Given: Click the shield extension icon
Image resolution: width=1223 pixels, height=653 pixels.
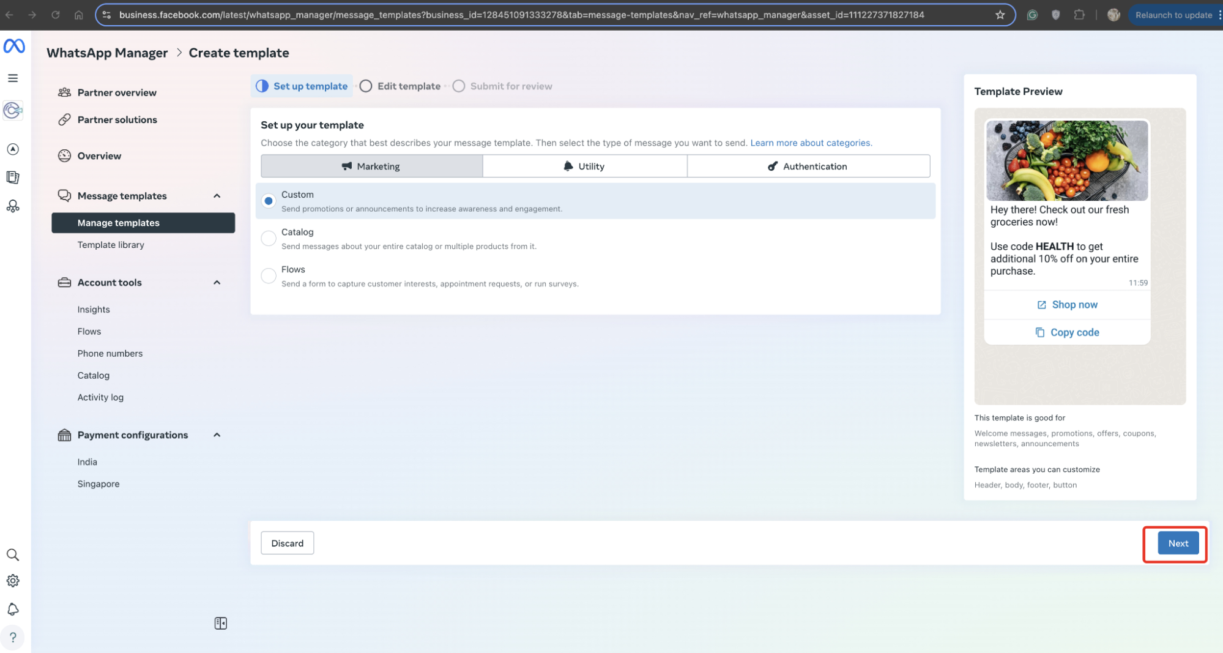Looking at the screenshot, I should (x=1056, y=15).
